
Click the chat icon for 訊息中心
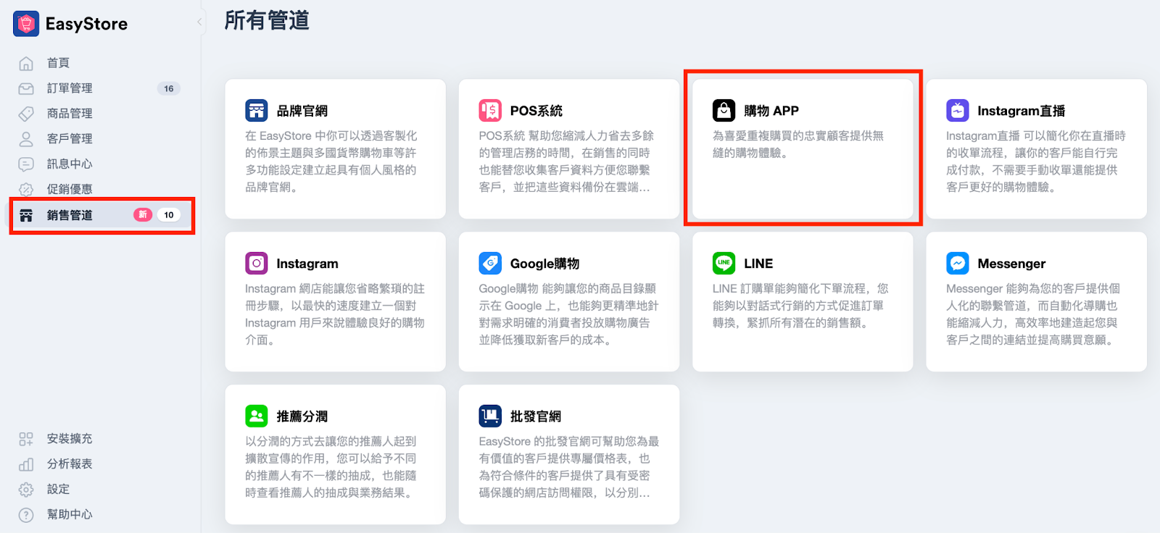tap(26, 164)
